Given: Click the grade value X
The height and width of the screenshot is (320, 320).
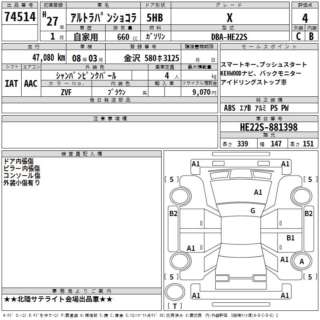Looking at the screenshot, I should click(x=230, y=18).
